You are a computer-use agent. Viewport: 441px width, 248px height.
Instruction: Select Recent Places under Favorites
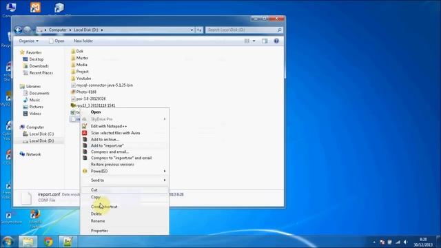tap(41, 73)
